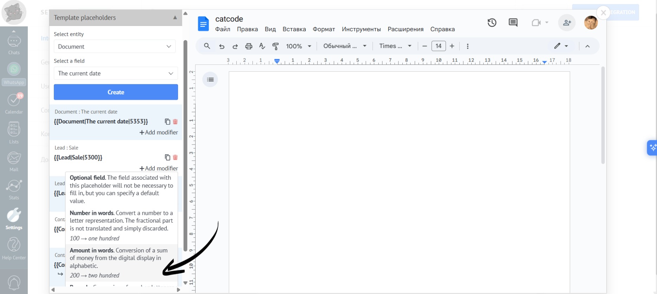Increase font size with plus button
Screen dimensions: 657x294
452,46
